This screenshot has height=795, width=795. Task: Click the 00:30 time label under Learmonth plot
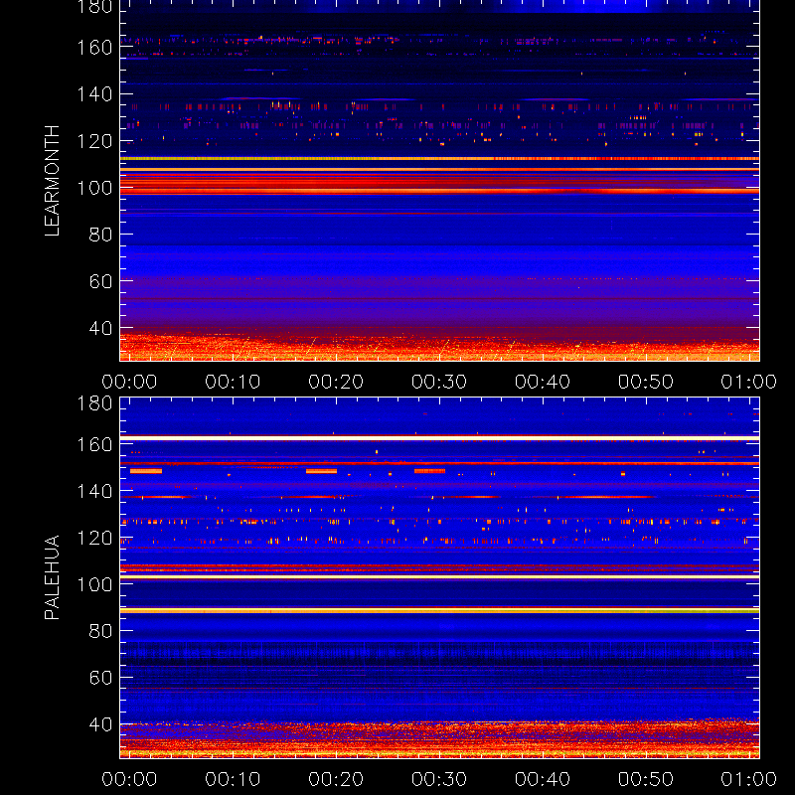click(x=439, y=382)
